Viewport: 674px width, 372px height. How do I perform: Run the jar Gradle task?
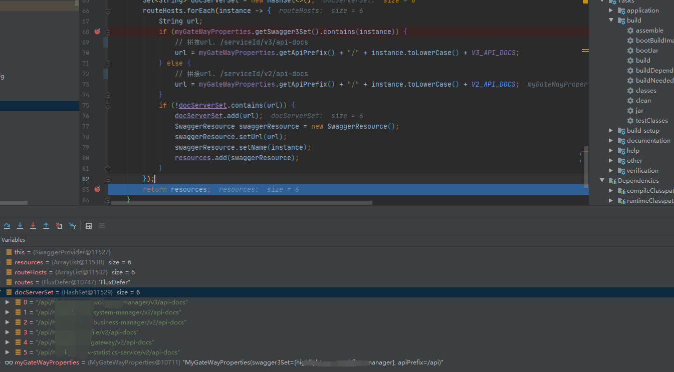[x=639, y=111]
